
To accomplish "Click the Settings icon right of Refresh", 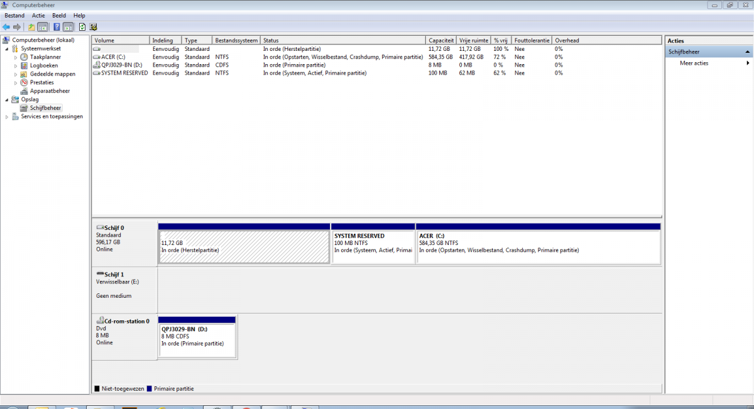I will point(93,27).
